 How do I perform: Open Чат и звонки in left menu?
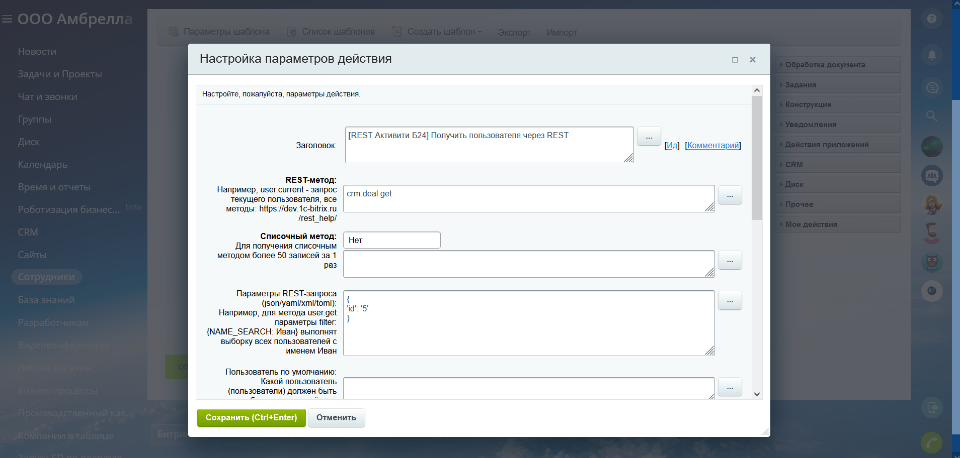click(48, 97)
